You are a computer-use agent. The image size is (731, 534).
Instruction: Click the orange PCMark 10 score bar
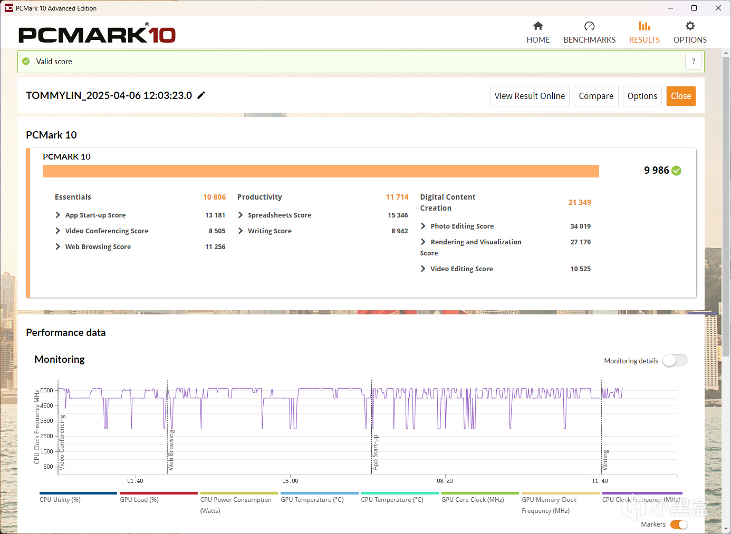point(321,171)
